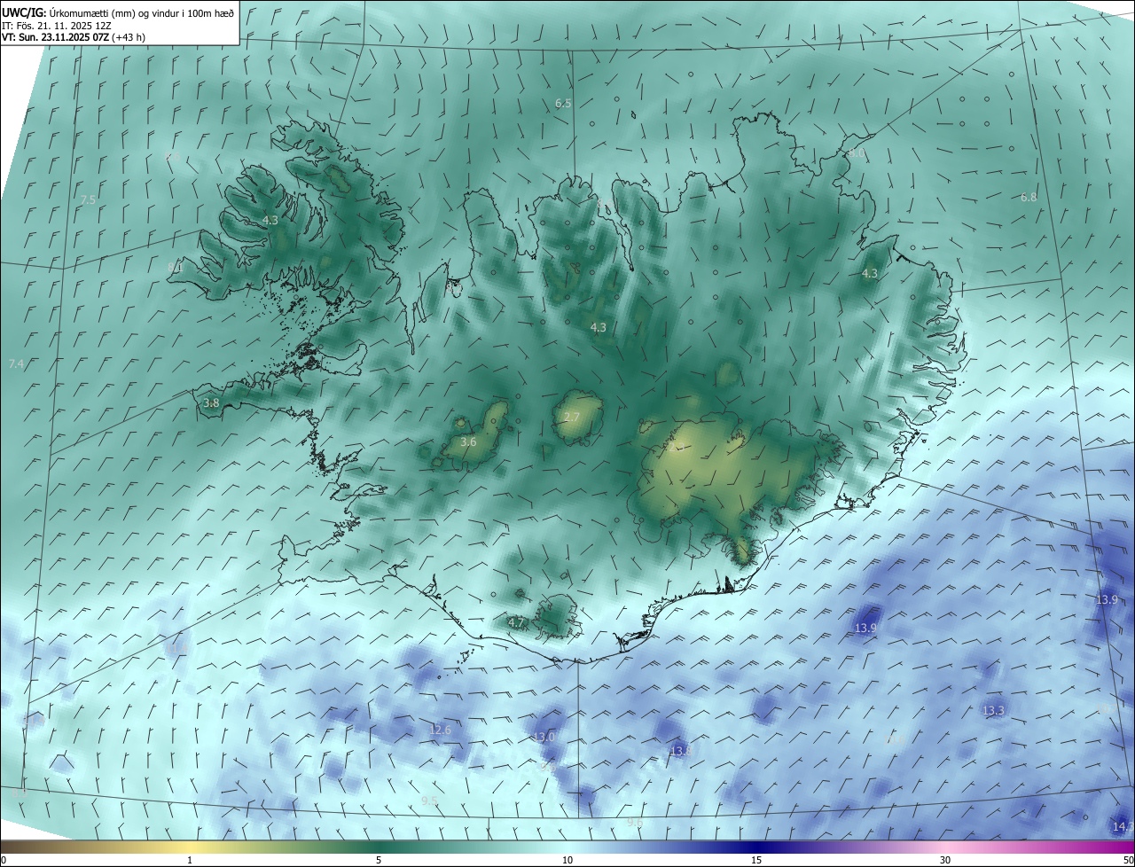Click the 9.6 value label at sea
This screenshot has height=867, width=1135.
coord(635,824)
